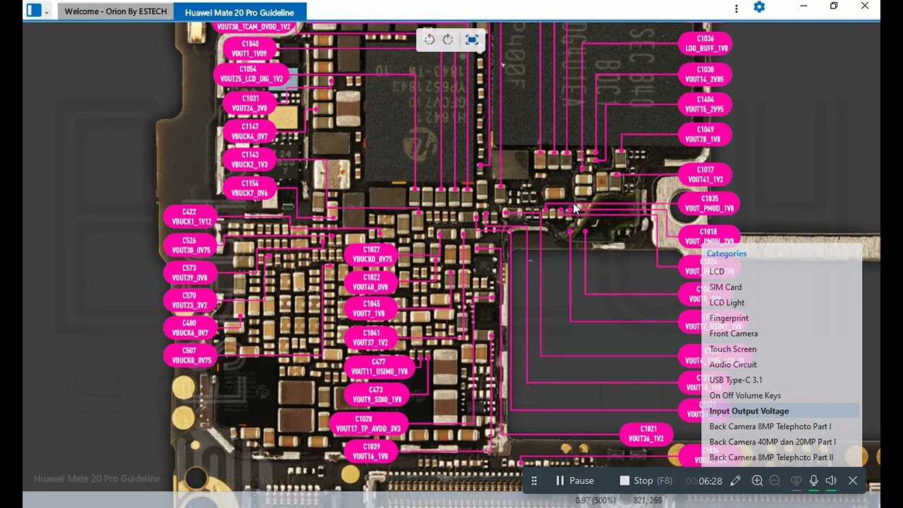Activate the recorder pencil annotation tool
Screen dimensions: 903x508
[736, 480]
